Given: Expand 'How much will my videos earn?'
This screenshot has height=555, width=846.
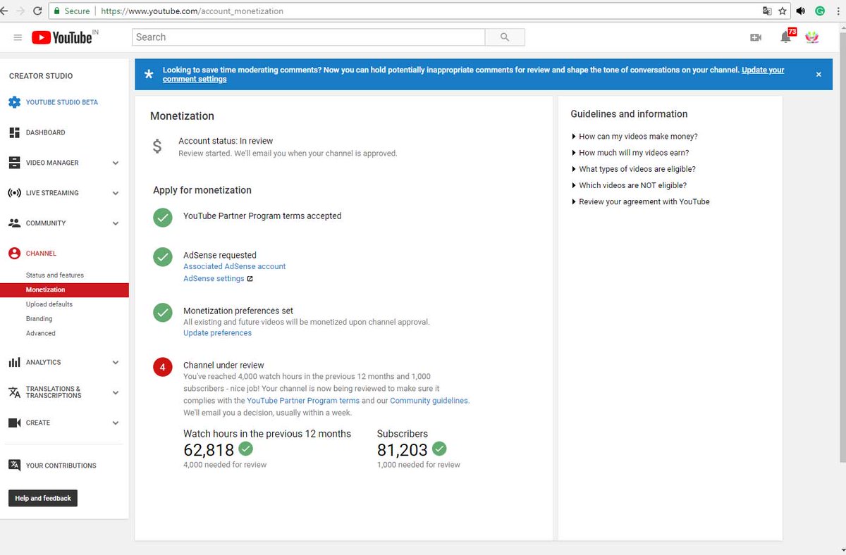Looking at the screenshot, I should pyautogui.click(x=630, y=153).
